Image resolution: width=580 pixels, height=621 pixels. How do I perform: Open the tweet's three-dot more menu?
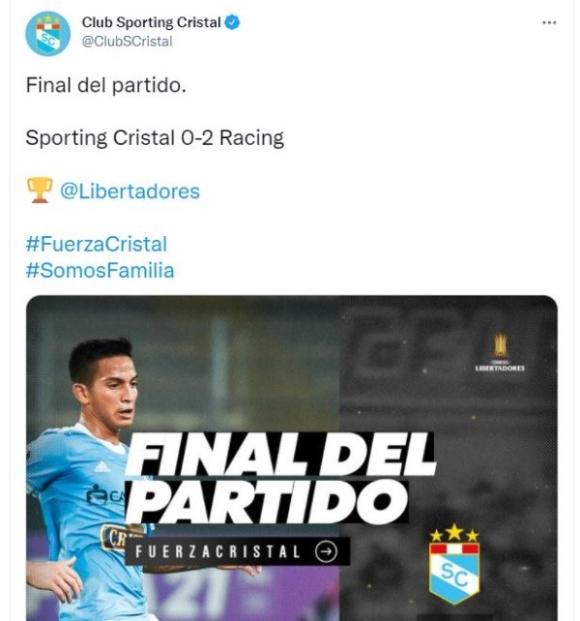tap(549, 21)
